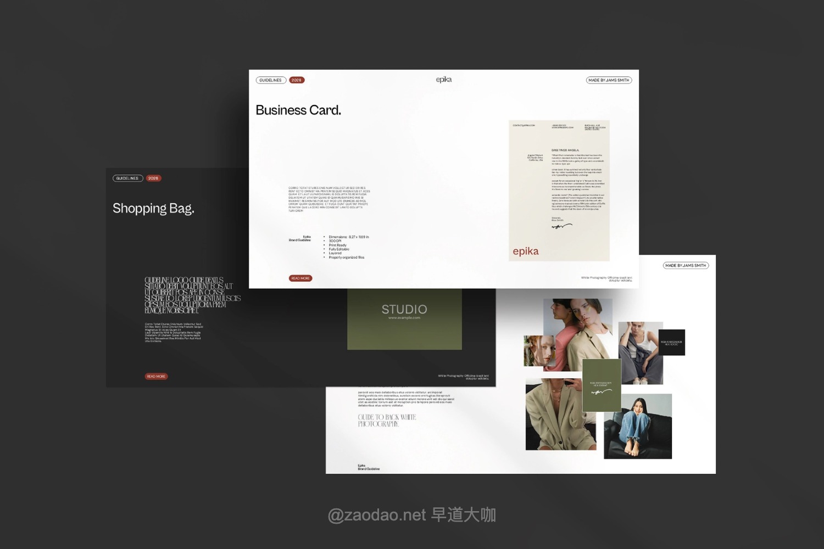Select the 'Print Ready' bullet
The height and width of the screenshot is (549, 824).
pyautogui.click(x=337, y=245)
